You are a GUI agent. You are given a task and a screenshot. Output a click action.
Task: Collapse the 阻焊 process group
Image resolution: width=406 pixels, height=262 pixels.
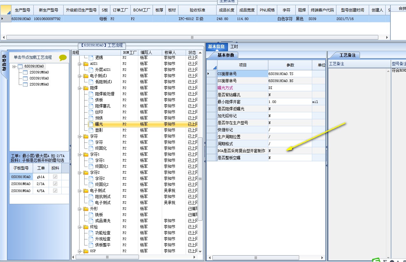pos(79,88)
